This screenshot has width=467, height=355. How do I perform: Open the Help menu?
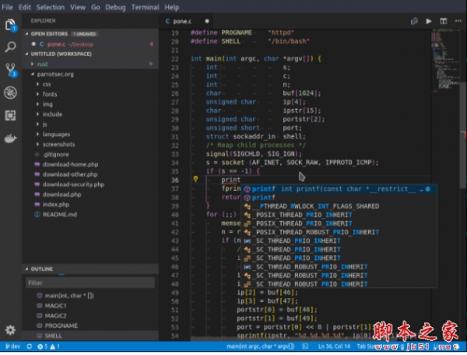point(172,7)
